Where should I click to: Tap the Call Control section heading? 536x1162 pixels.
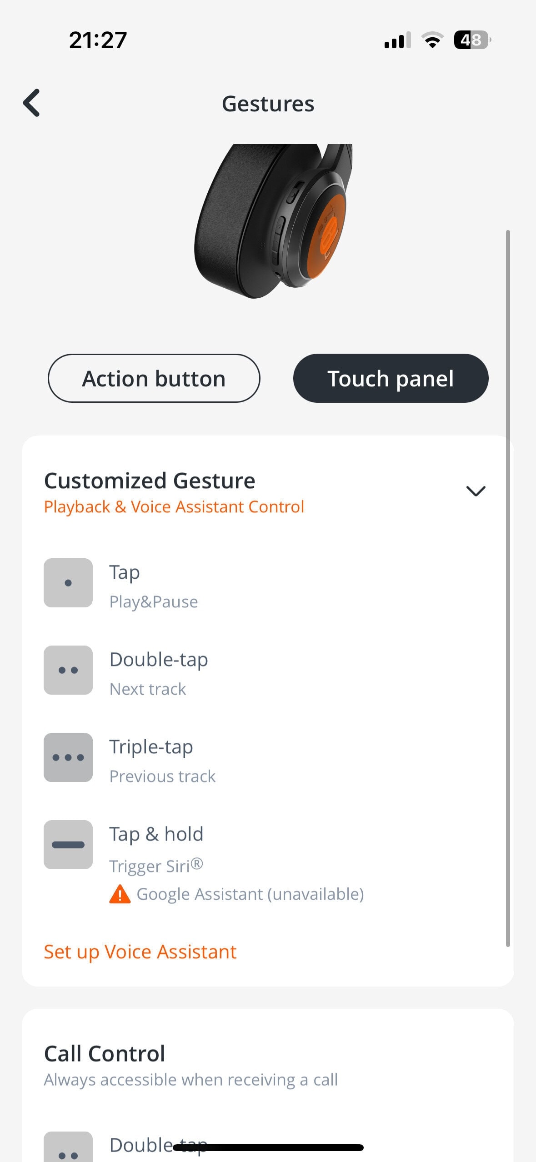(105, 1053)
